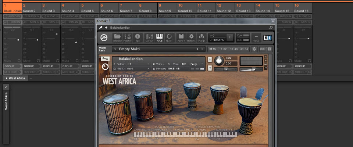Expand the Empty Multi dropdown arrow
Viewport: 353px width, 147px height.
(x=115, y=49)
